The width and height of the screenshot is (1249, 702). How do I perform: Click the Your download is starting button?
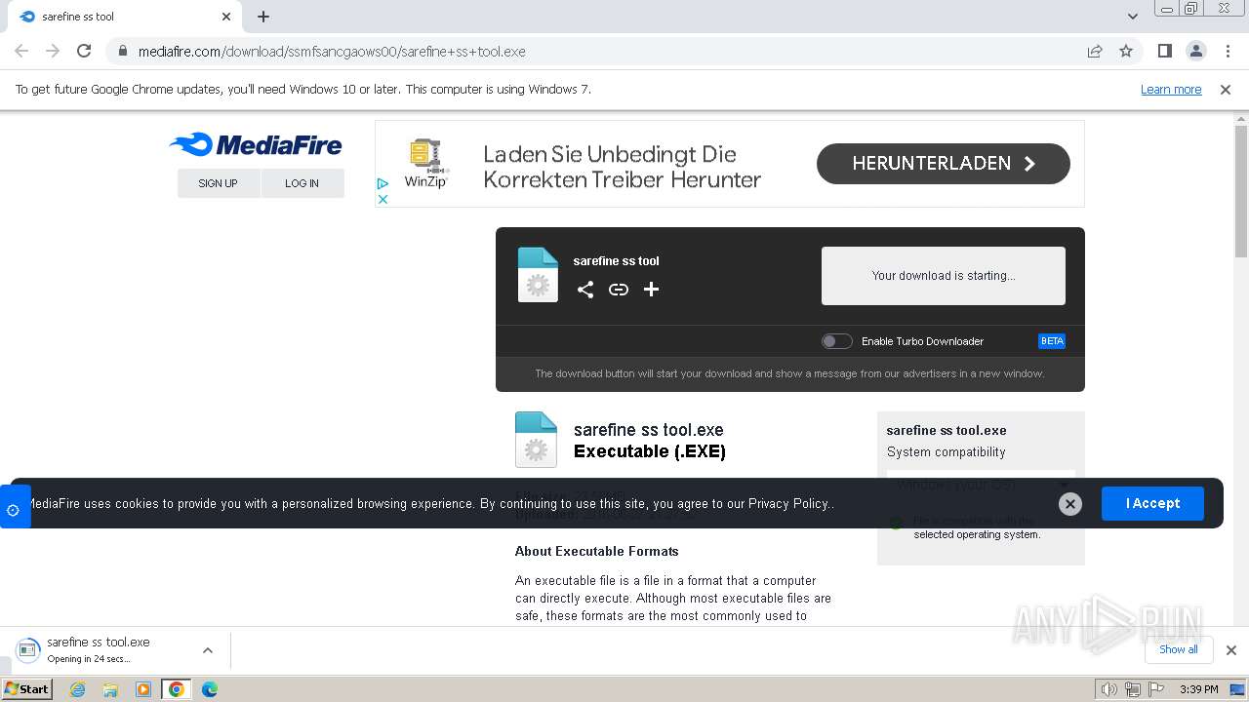coord(944,276)
